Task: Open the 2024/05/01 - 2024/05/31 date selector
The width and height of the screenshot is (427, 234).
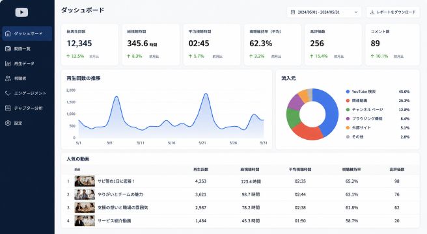Action: [324, 12]
